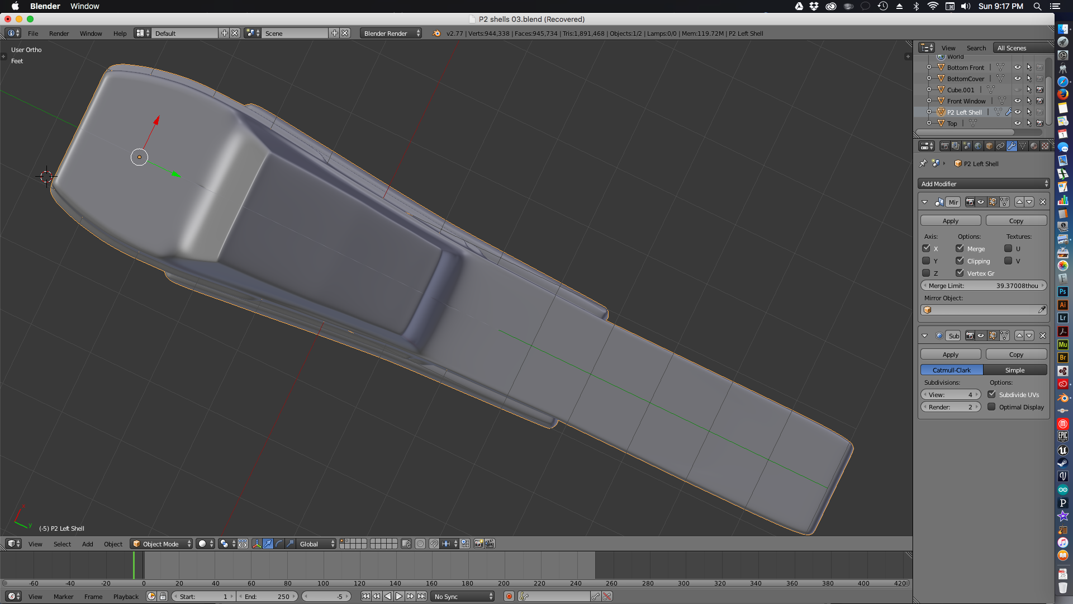Click the OpenGL render image camera icon
The image size is (1073, 604).
[x=478, y=544]
